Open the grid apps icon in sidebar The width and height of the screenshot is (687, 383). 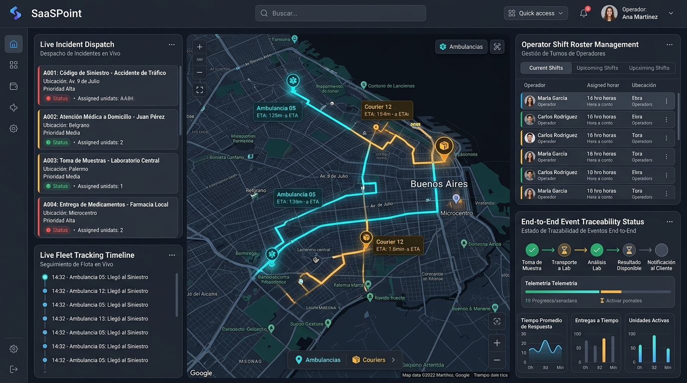(x=13, y=65)
